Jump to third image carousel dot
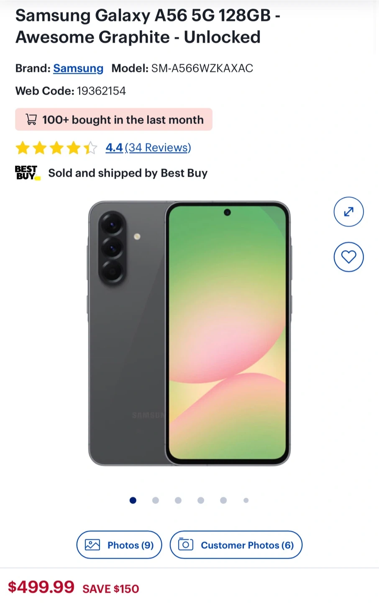The image size is (379, 603). [178, 500]
